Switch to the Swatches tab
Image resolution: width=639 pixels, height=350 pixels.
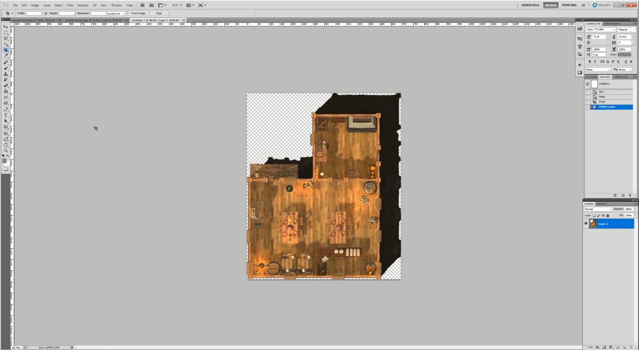(x=621, y=77)
